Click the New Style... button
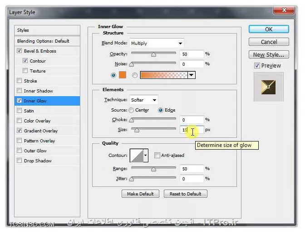The image size is (305, 234). click(x=269, y=54)
